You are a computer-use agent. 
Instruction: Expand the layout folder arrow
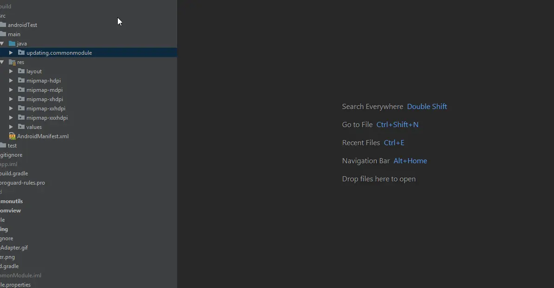11,71
